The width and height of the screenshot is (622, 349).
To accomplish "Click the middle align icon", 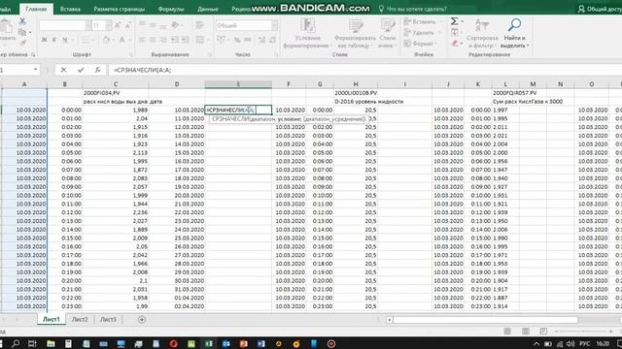I will (x=153, y=25).
